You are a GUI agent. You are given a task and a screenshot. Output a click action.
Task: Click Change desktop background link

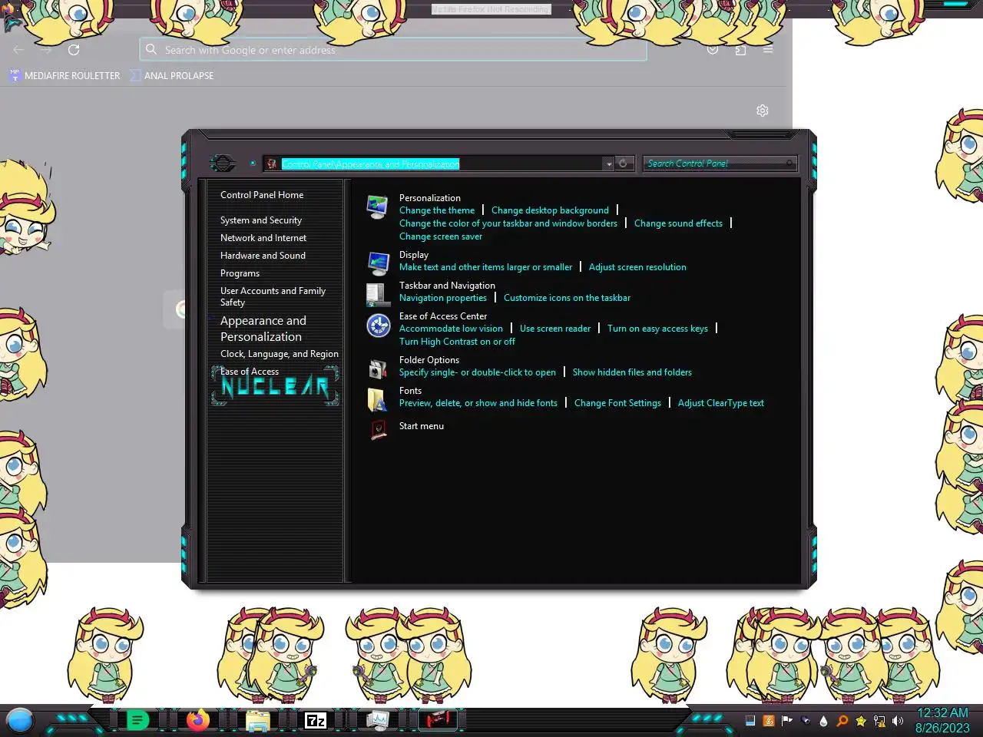[550, 210]
